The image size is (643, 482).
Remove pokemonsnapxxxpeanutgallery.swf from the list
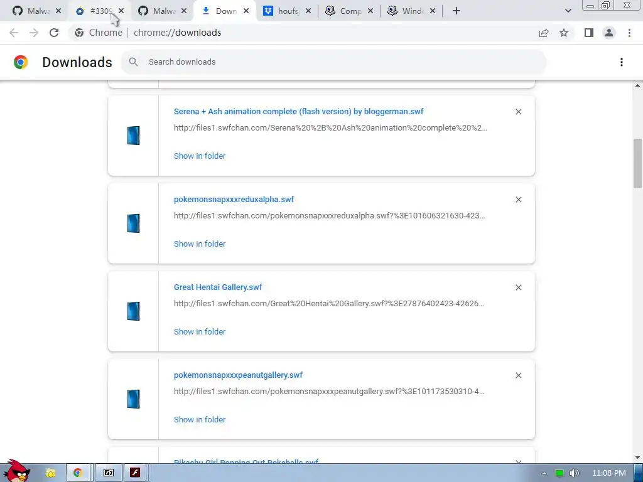coord(518,375)
